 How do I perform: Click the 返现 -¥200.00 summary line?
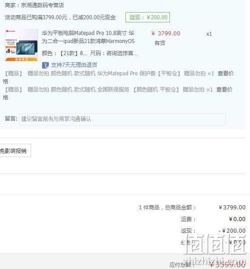[x=213, y=231]
